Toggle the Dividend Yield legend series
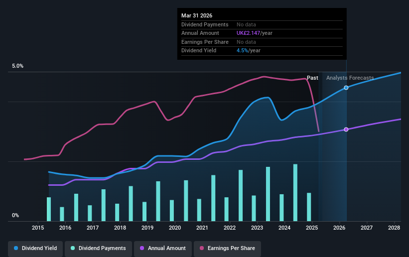The image size is (409, 257). click(x=35, y=249)
